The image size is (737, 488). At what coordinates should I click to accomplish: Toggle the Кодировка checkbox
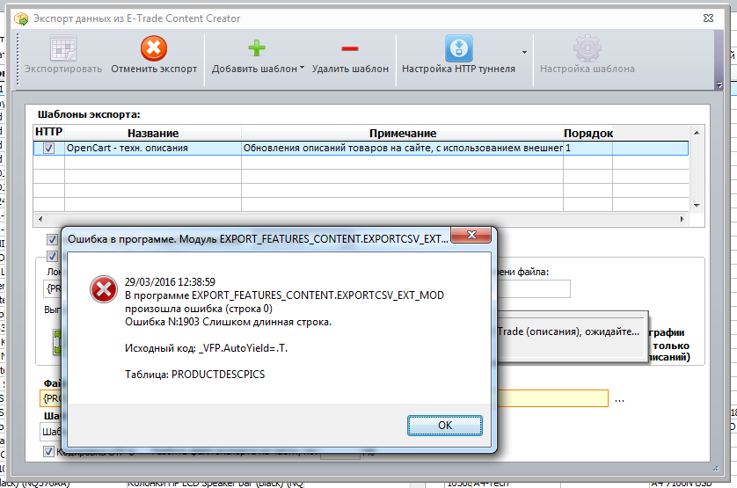[48, 451]
